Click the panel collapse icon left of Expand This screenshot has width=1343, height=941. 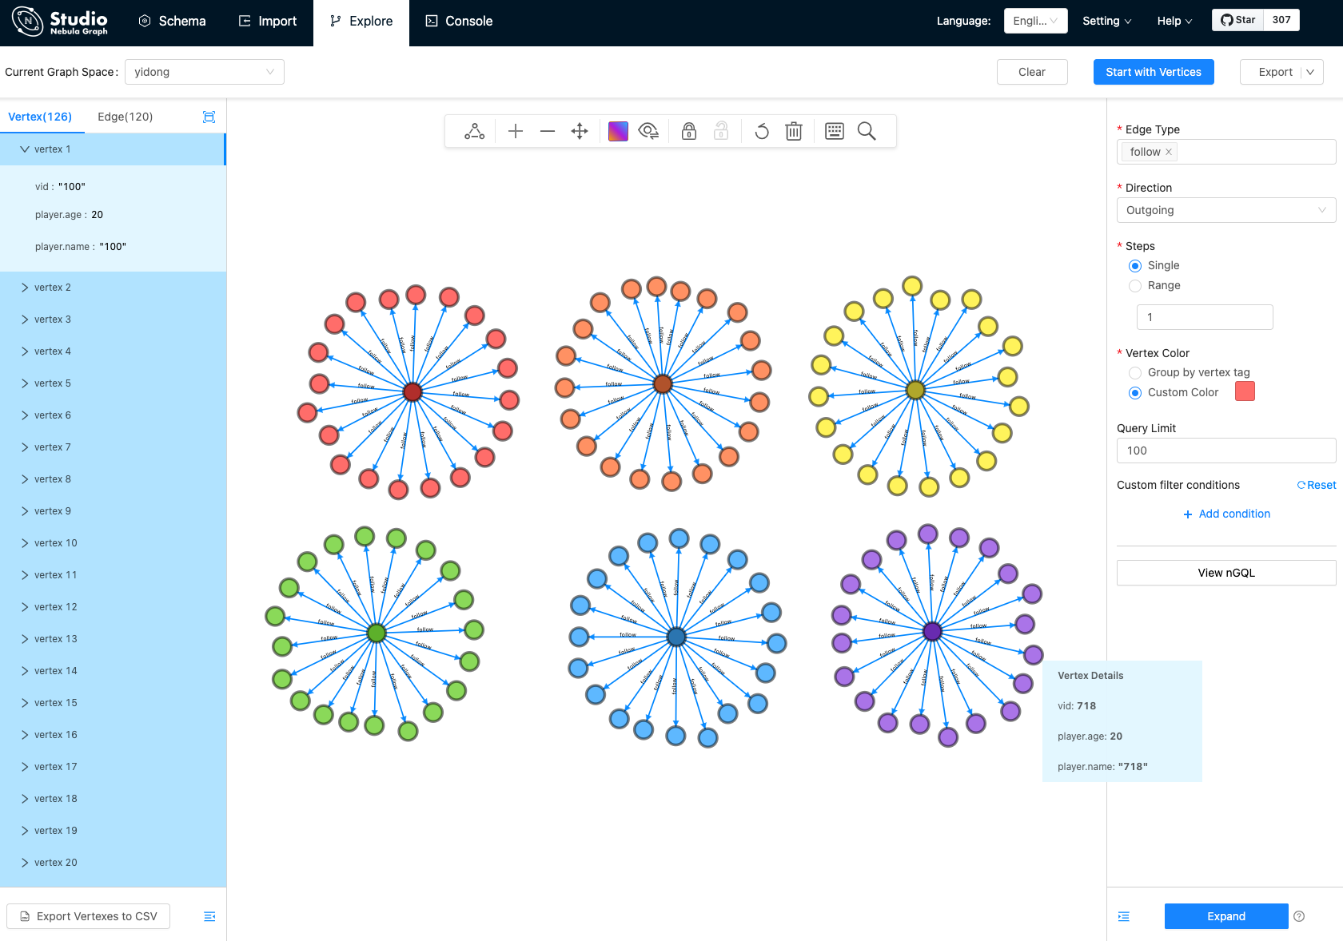tap(1124, 916)
